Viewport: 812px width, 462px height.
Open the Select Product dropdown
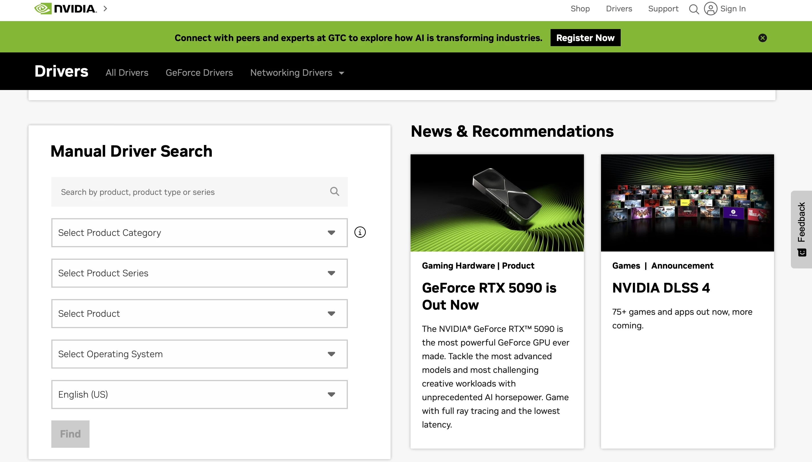[199, 314]
